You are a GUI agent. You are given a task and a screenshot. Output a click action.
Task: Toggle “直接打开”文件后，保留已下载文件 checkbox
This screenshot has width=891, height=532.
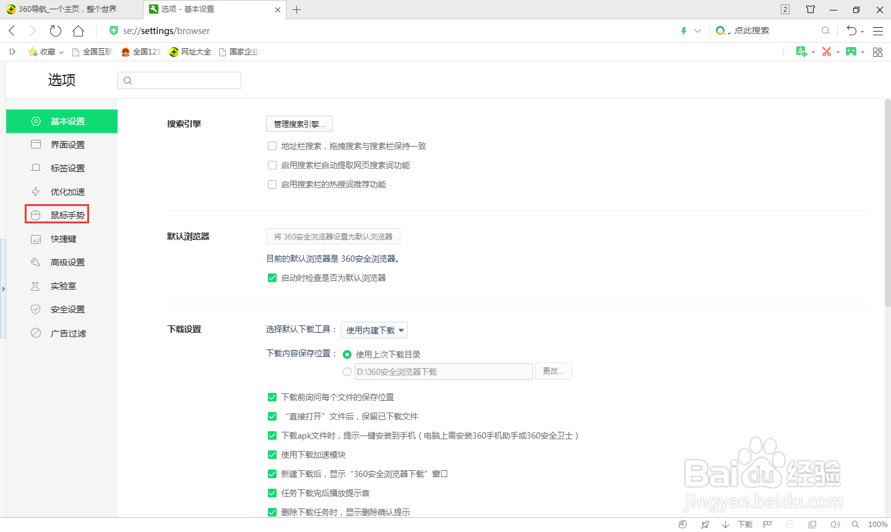(x=272, y=416)
